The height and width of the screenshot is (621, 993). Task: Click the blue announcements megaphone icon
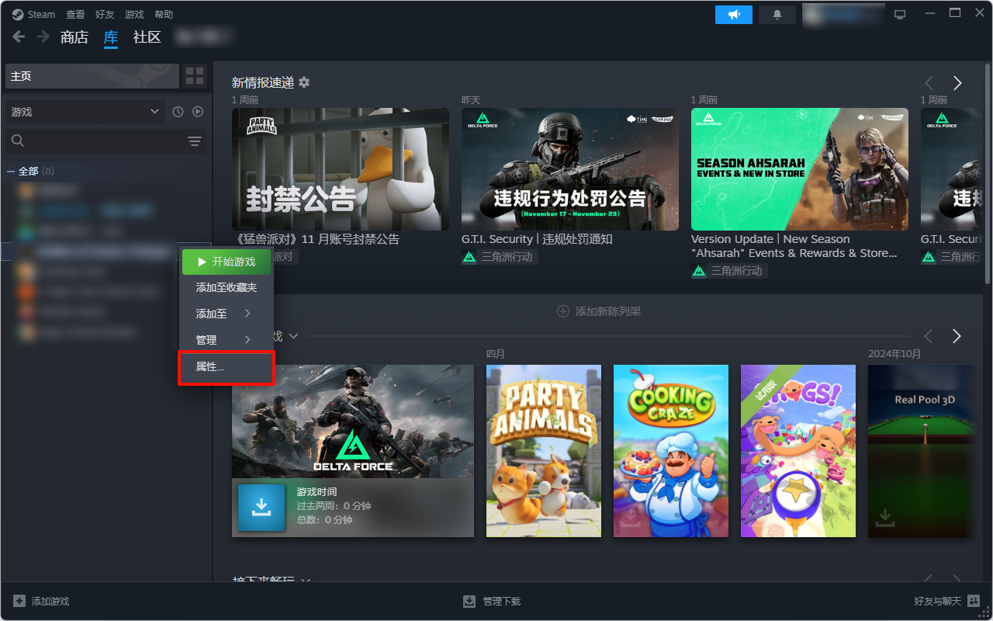(x=733, y=14)
